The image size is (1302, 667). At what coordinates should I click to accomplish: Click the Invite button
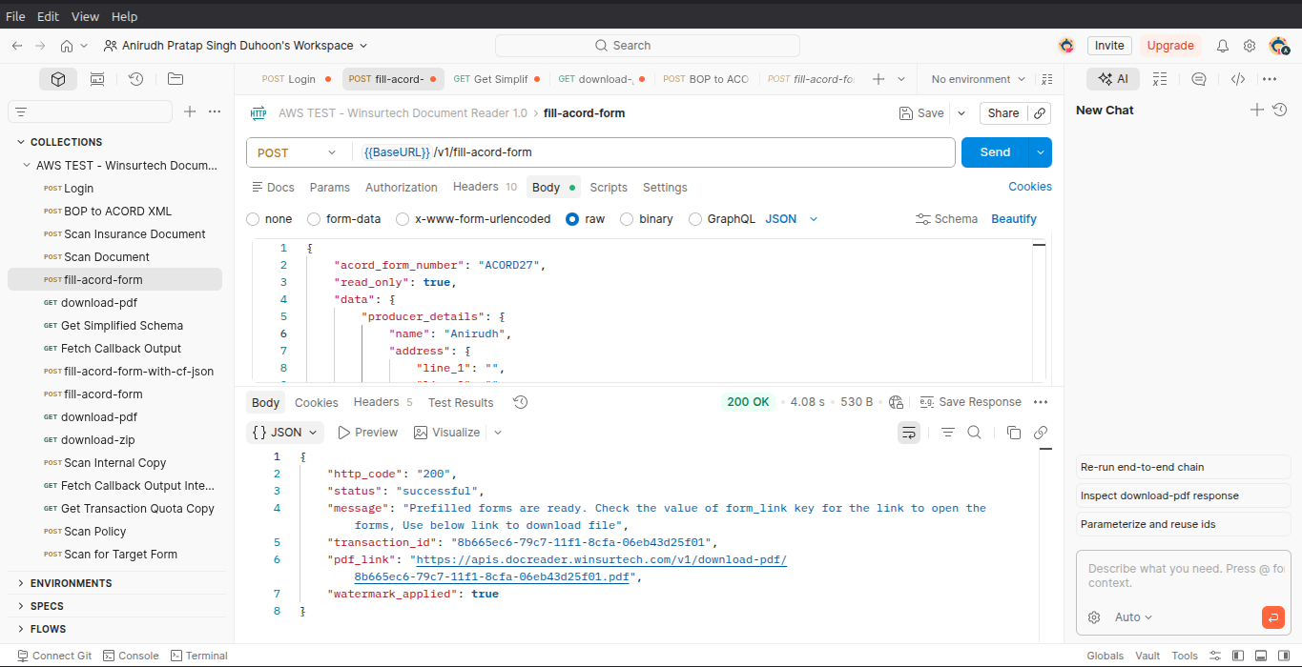click(x=1109, y=46)
